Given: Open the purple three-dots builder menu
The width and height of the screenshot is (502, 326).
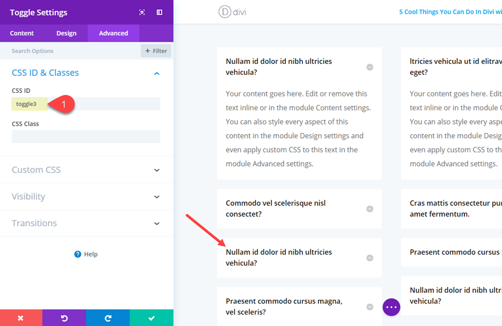Looking at the screenshot, I should [x=391, y=307].
